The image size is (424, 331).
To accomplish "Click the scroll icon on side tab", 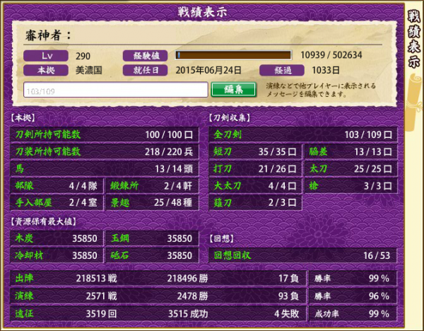I will pos(413,103).
